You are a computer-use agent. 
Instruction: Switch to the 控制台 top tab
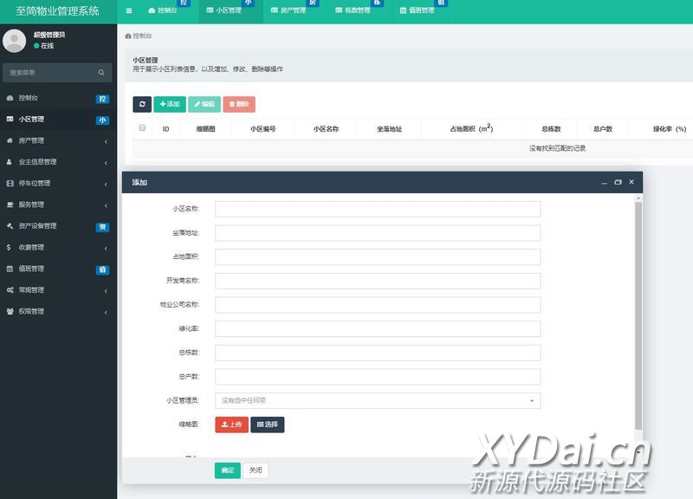coord(163,10)
